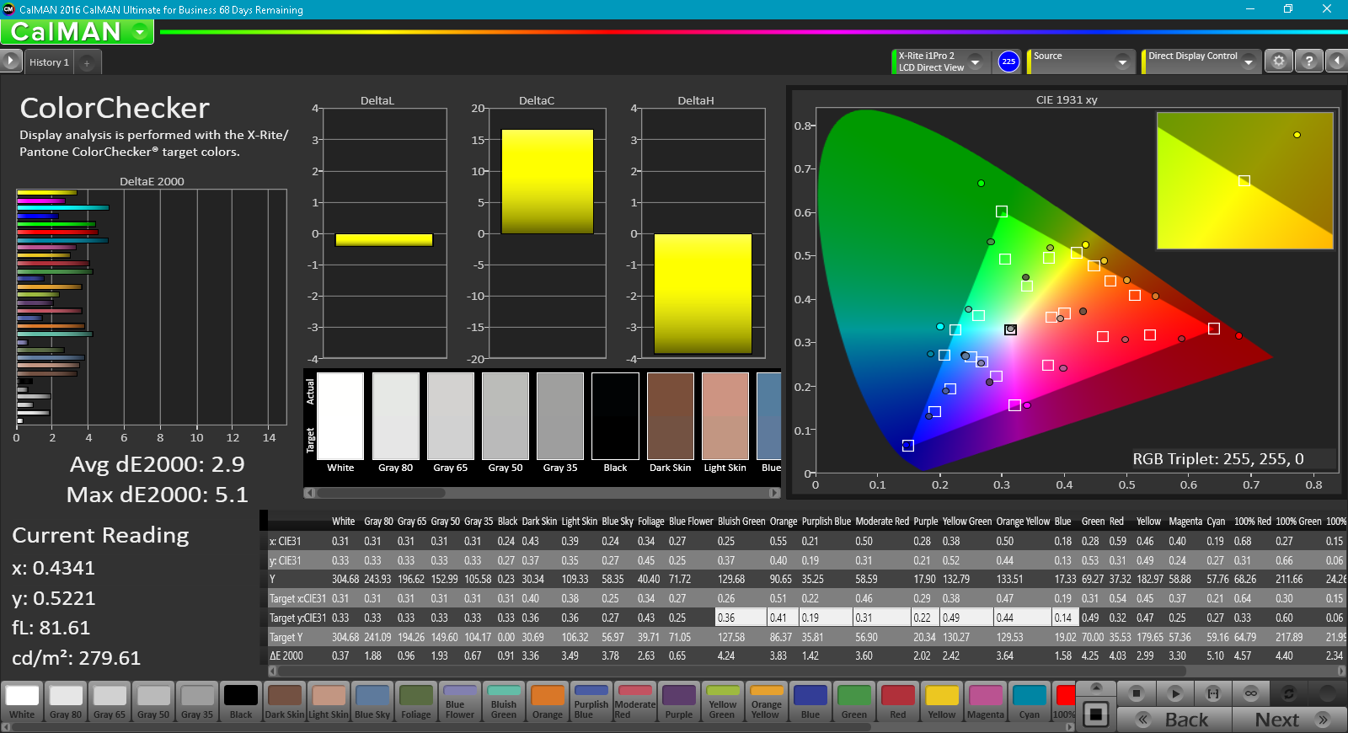Select the Magenta color patch
Screen dimensions: 1348x733
pos(985,702)
